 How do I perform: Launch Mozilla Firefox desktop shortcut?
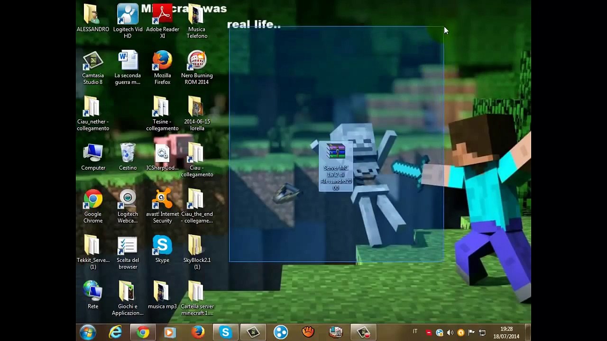pyautogui.click(x=162, y=67)
